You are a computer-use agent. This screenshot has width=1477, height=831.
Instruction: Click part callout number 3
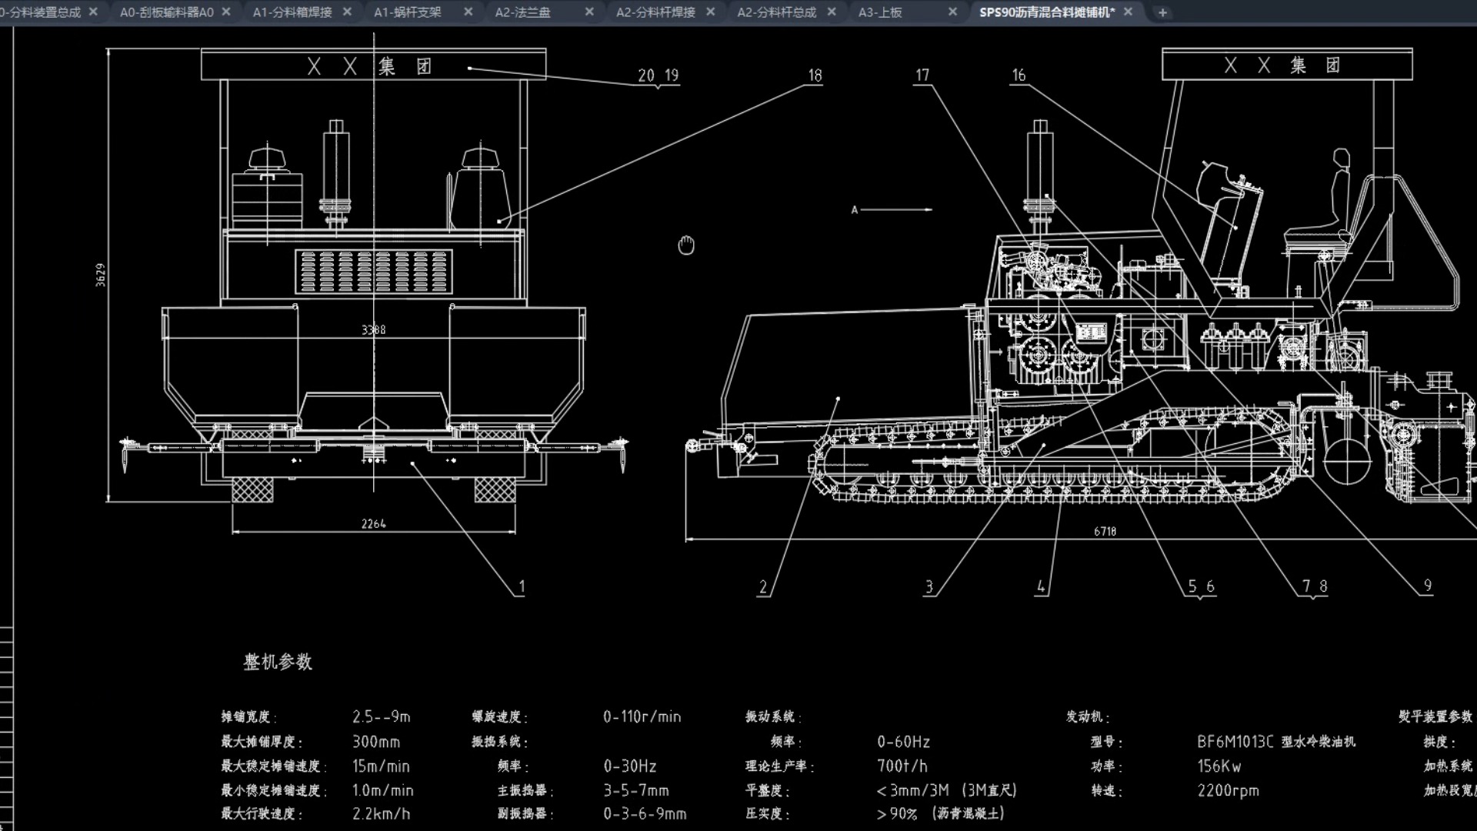point(929,587)
